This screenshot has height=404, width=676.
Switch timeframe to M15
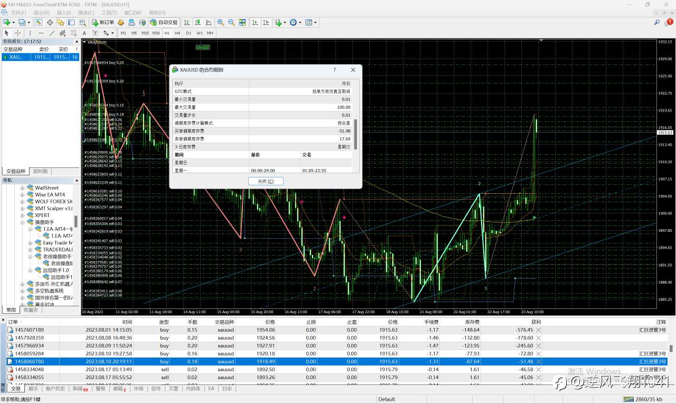[x=145, y=33]
